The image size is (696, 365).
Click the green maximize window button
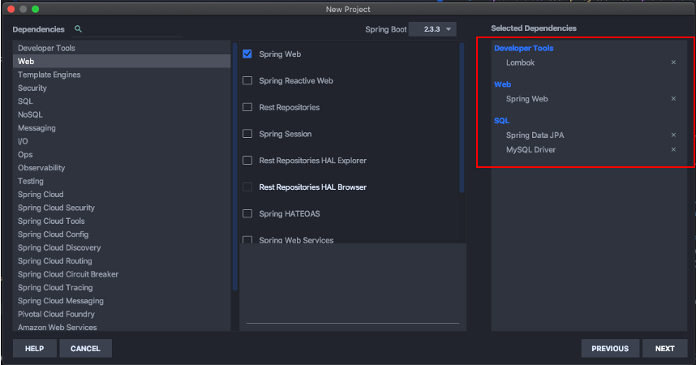36,9
